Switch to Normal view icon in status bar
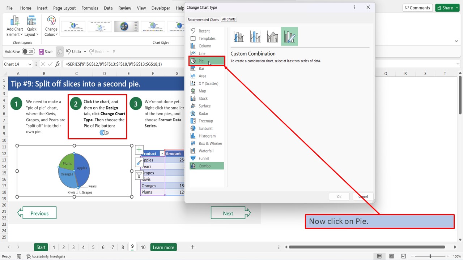Viewport: 463px width, 260px height. tap(379, 256)
